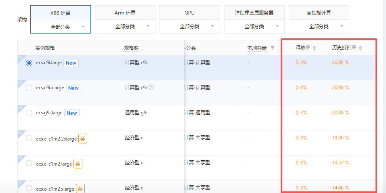
Task: Sort by 历史折扣率 using its sort arrows
Action: [360, 48]
